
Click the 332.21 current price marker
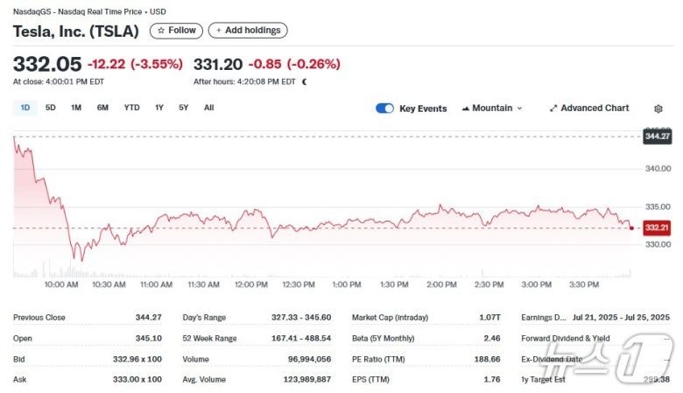[x=657, y=228]
